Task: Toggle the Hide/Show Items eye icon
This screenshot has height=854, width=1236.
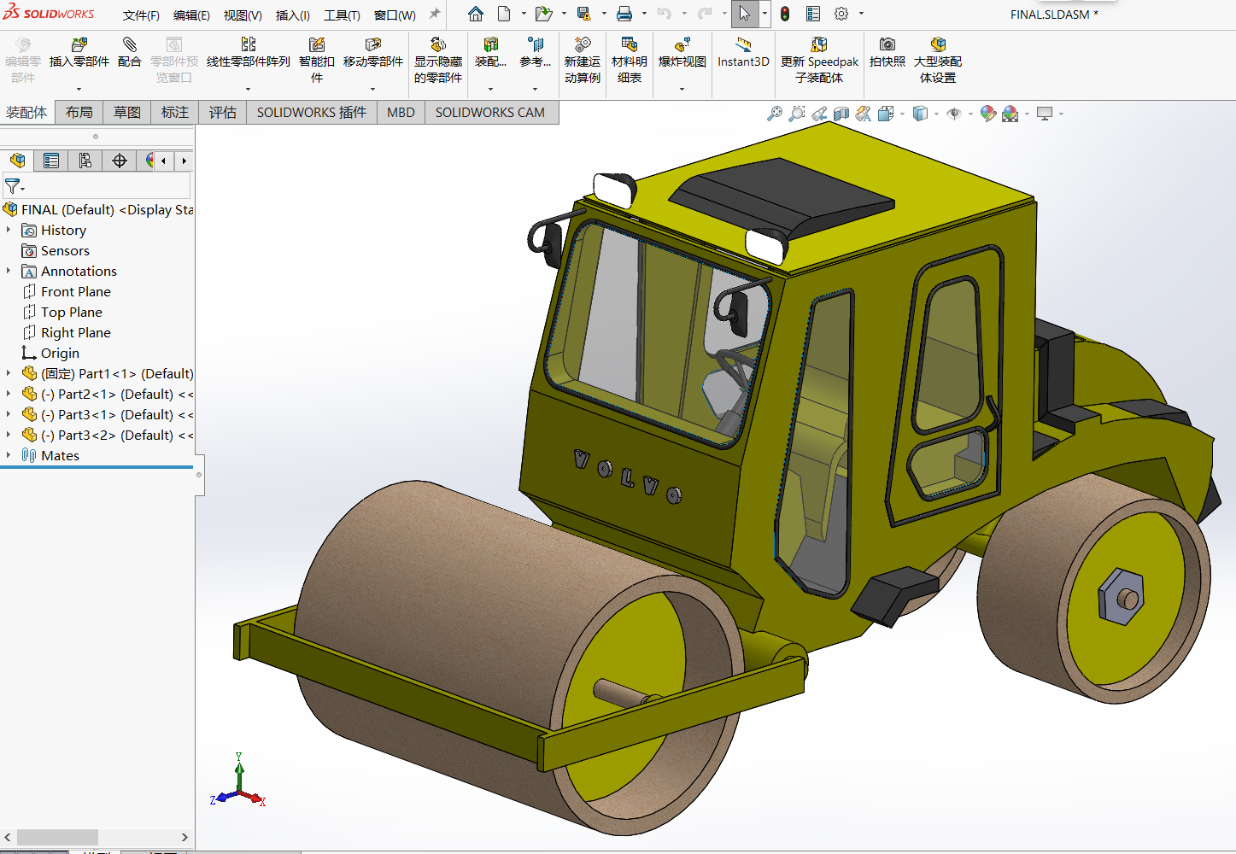Action: coord(954,114)
